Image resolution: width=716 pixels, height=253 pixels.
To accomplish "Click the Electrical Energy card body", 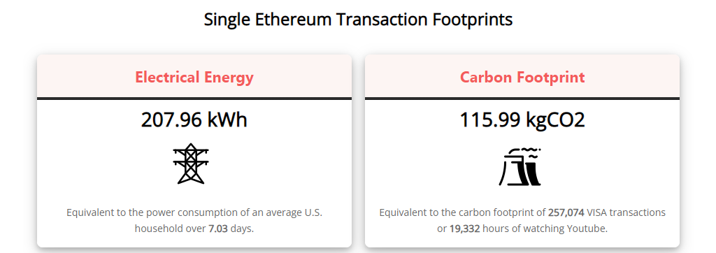I will (x=194, y=173).
